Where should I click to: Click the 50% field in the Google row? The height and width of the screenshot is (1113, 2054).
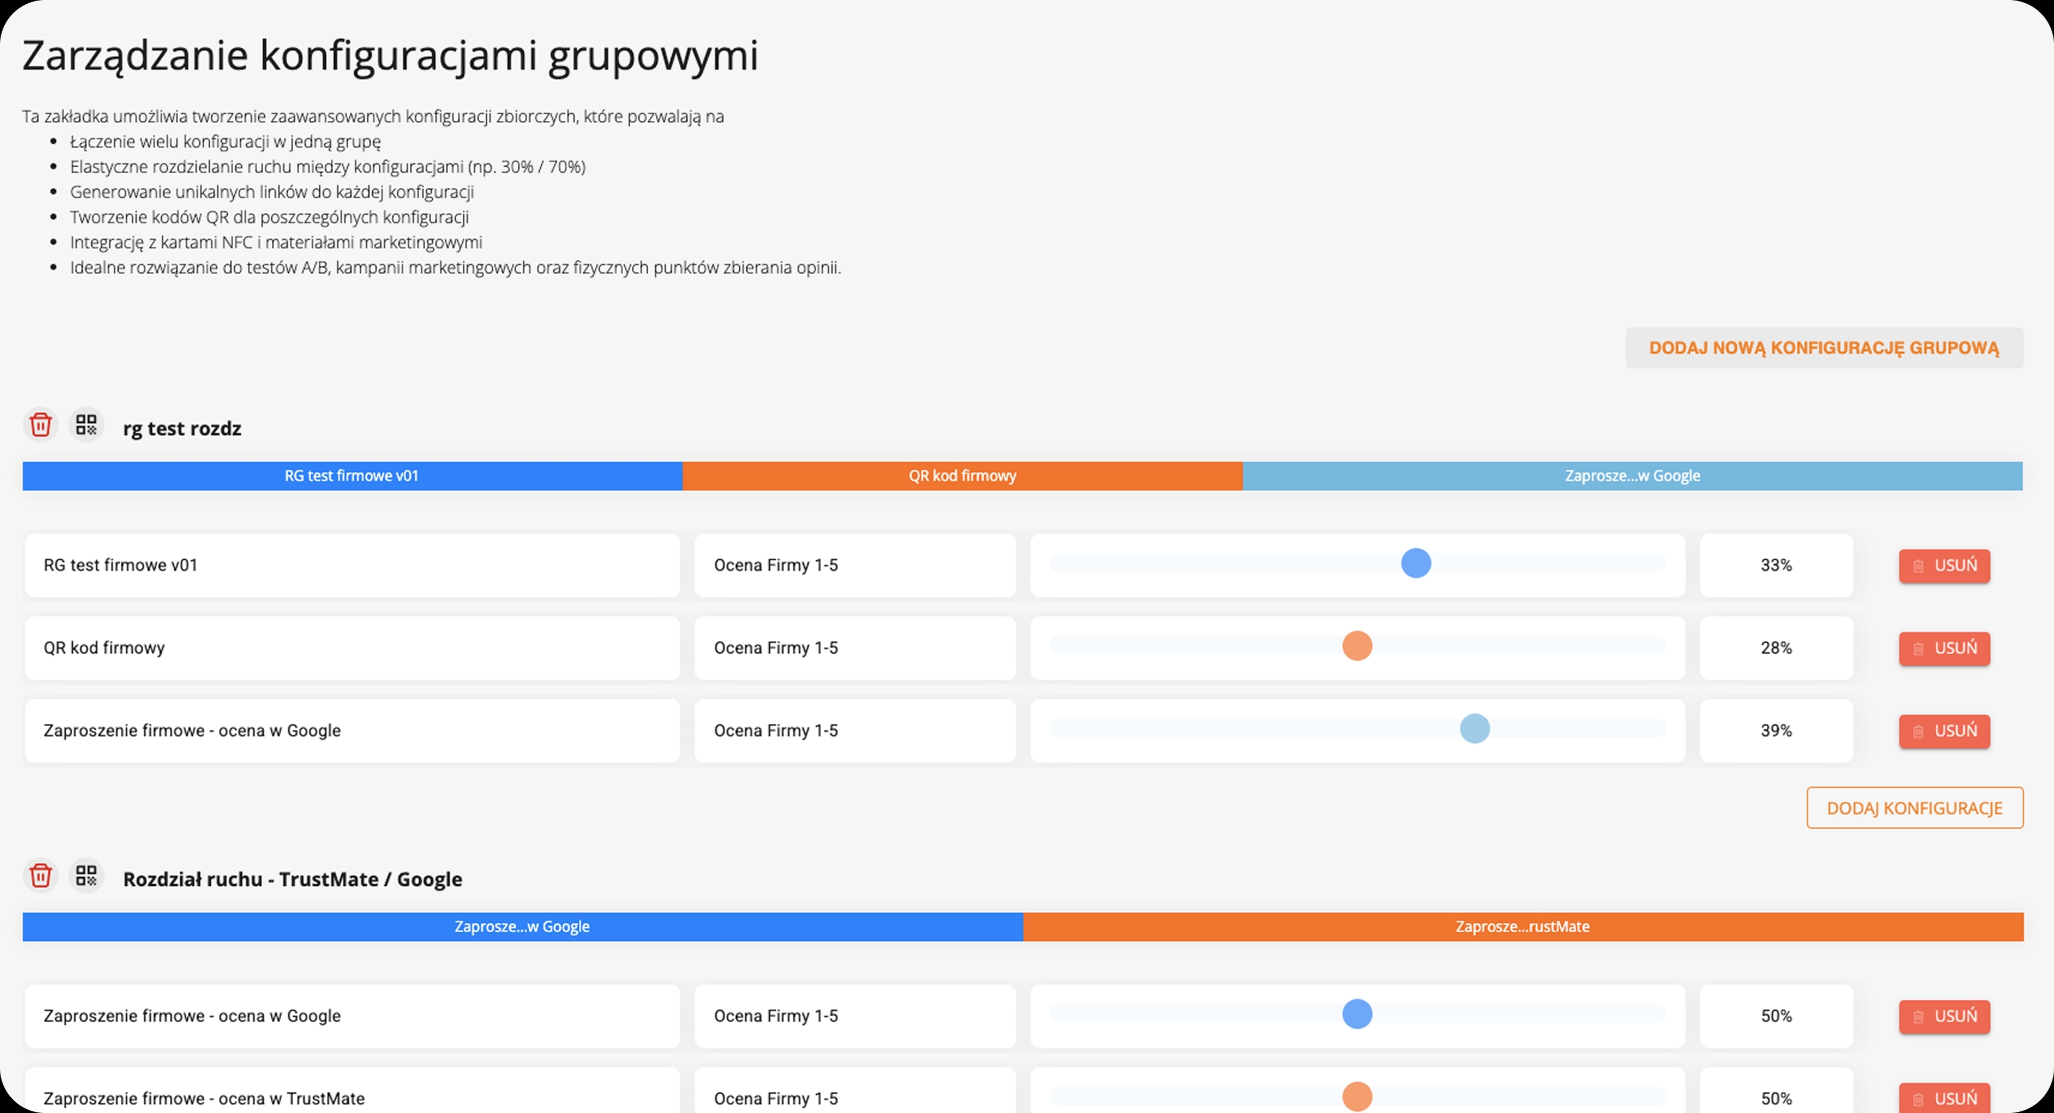click(1776, 1017)
